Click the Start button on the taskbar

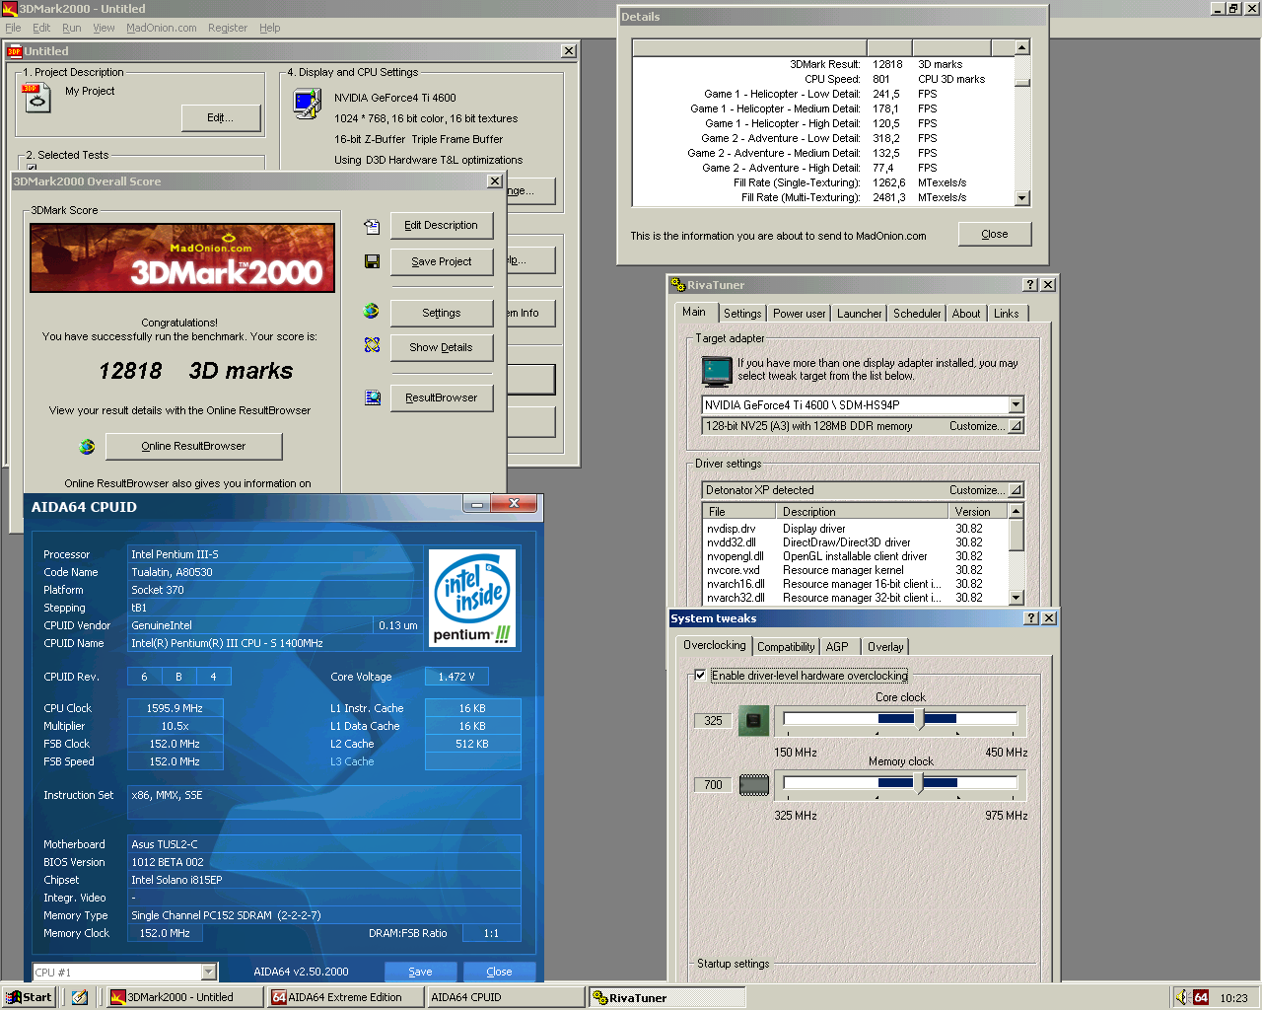(29, 997)
